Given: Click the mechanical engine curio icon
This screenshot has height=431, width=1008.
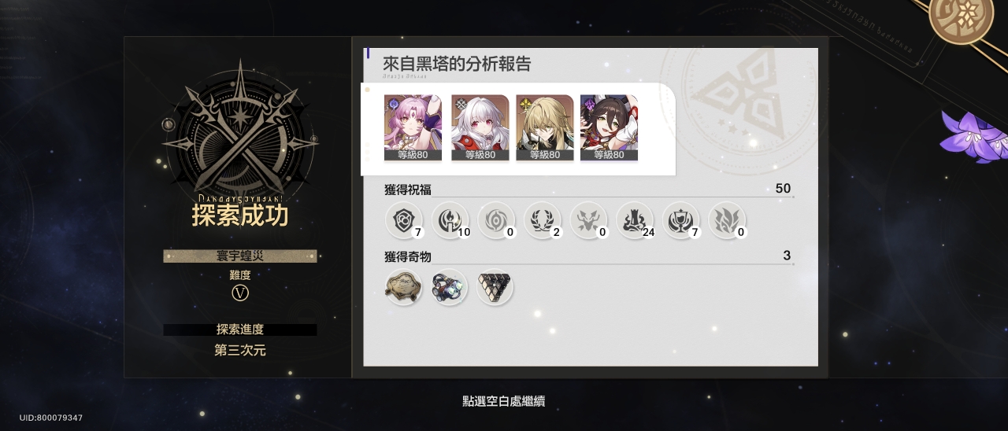Looking at the screenshot, I should (449, 287).
